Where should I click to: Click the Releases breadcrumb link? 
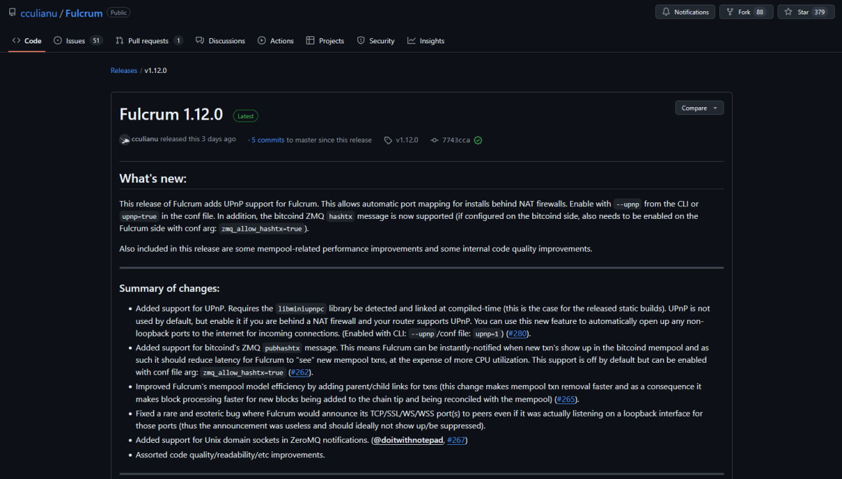click(124, 70)
